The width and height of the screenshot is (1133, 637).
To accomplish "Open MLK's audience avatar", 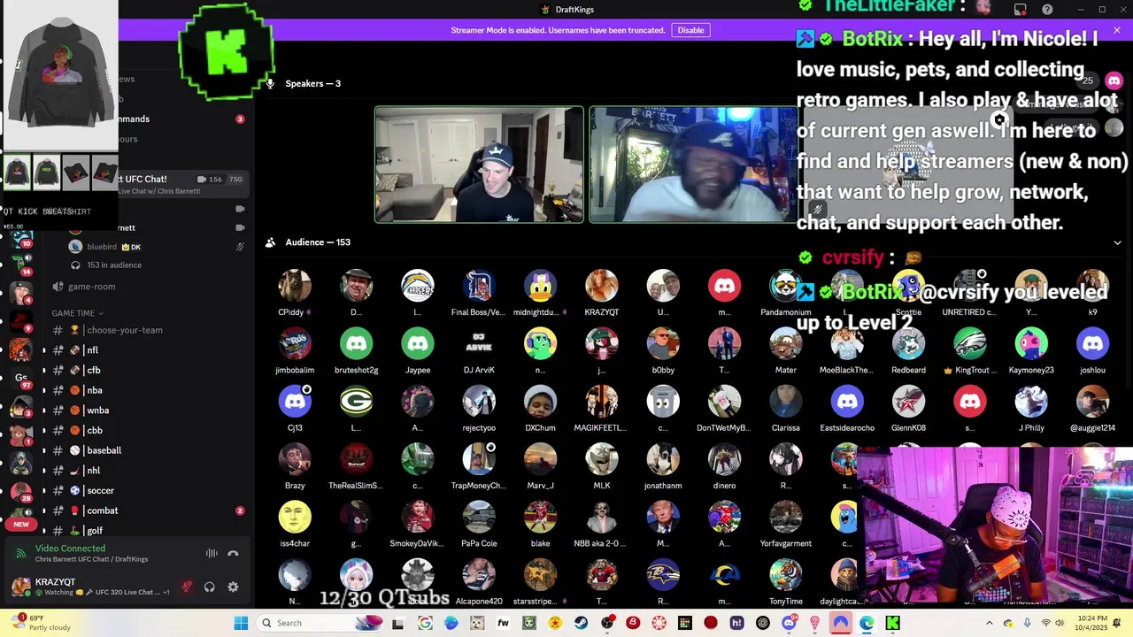I will (x=602, y=459).
